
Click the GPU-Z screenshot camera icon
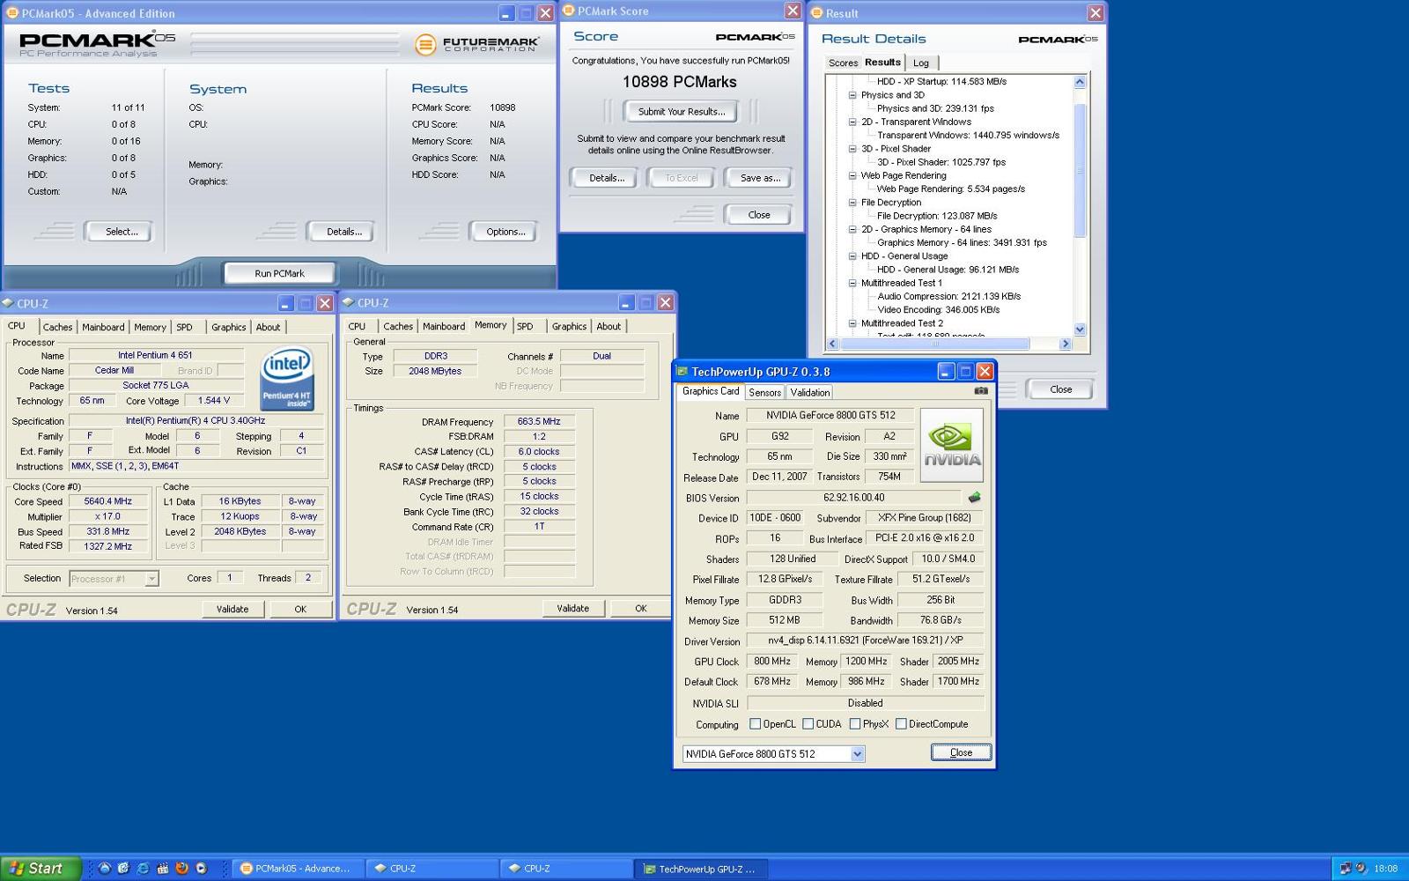pyautogui.click(x=981, y=390)
